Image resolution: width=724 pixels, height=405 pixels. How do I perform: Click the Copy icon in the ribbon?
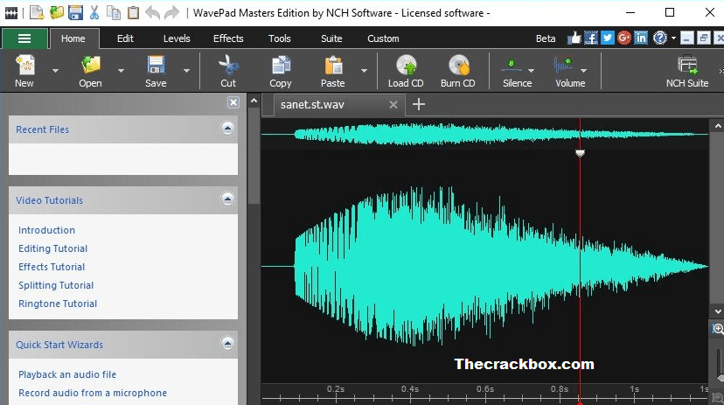click(x=281, y=66)
